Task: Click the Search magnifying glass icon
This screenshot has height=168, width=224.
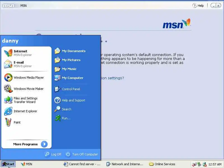Action: 57,109
